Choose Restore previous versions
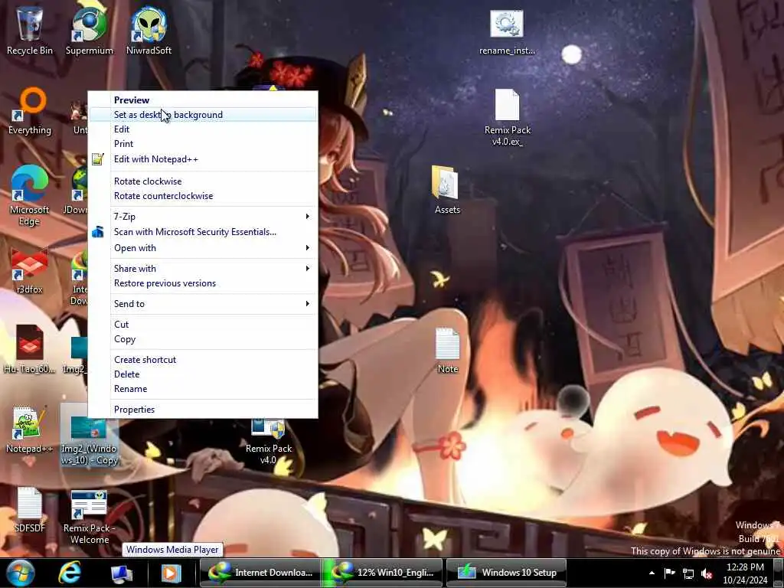 [x=203, y=283]
